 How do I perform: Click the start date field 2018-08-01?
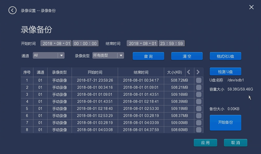(56, 43)
